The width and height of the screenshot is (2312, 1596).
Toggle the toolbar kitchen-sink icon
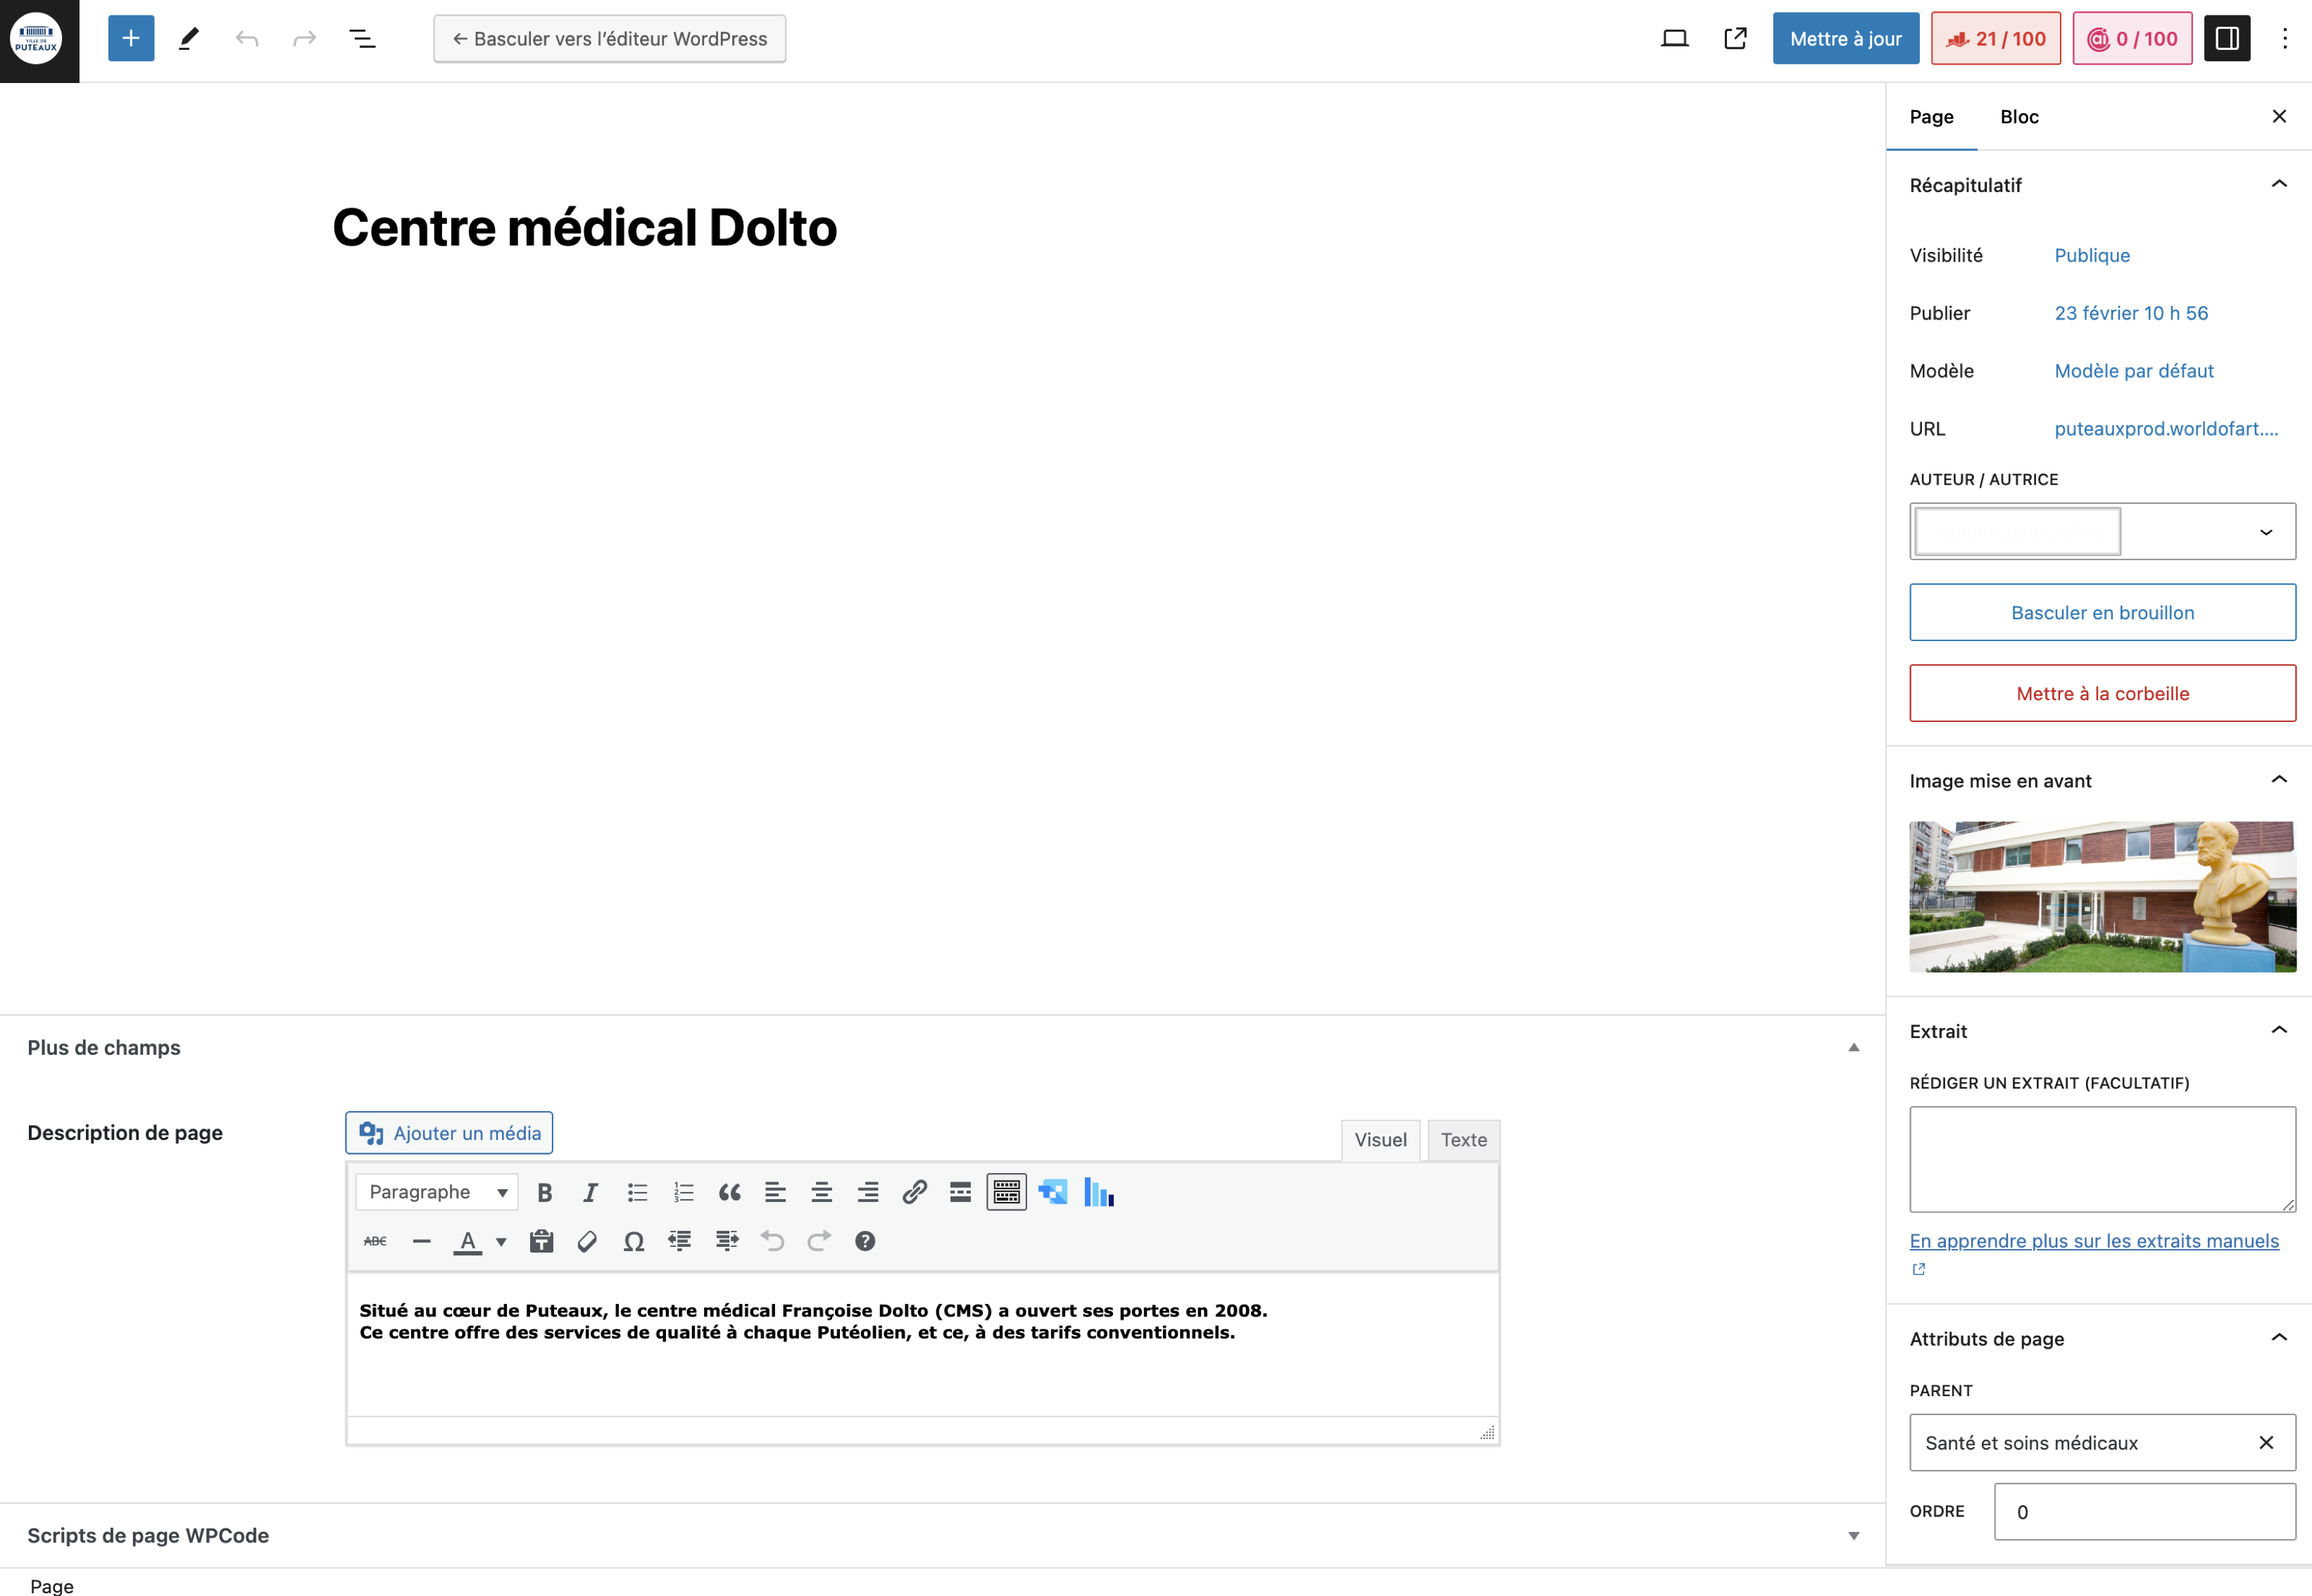tap(1005, 1192)
